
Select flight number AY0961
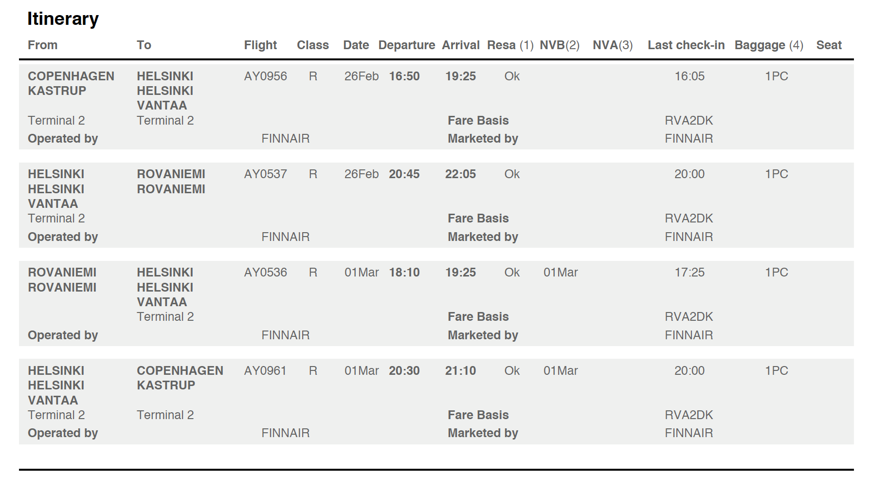coord(265,371)
